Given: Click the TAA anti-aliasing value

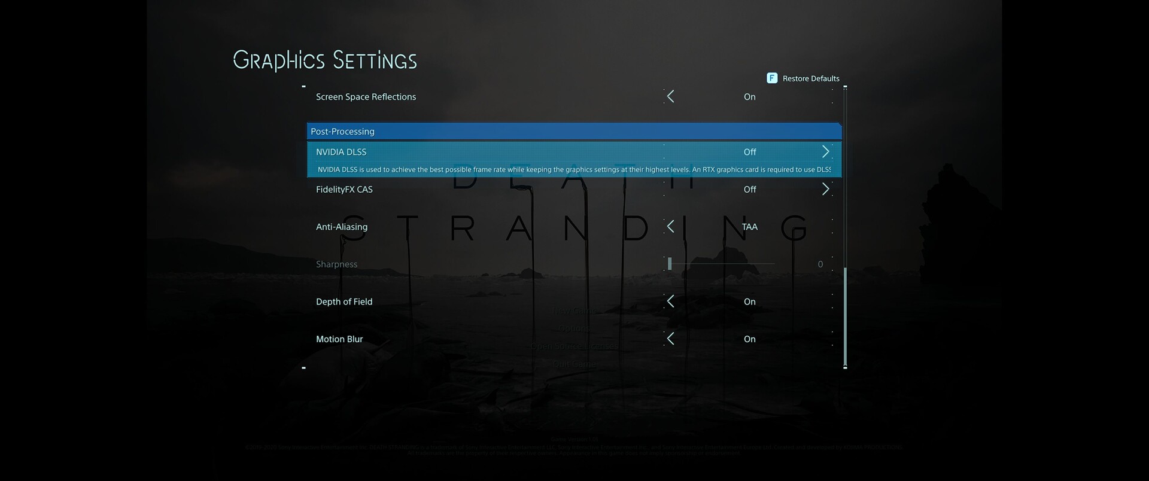Looking at the screenshot, I should tap(749, 227).
